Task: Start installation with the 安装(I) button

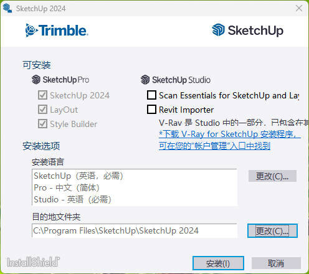Action: [x=218, y=263]
